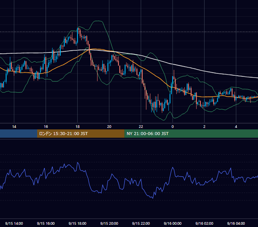Click the 14 hour axis label
This screenshot has height=227, width=258.
coord(14,127)
